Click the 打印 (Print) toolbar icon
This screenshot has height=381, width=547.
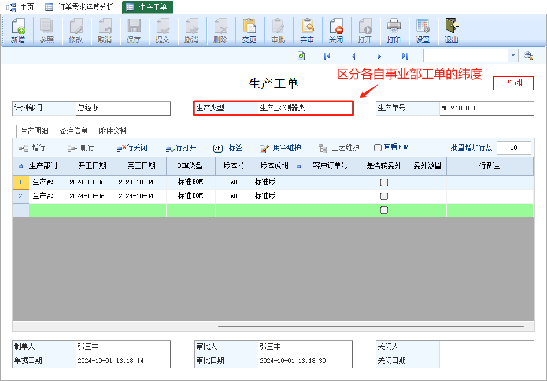click(x=394, y=31)
